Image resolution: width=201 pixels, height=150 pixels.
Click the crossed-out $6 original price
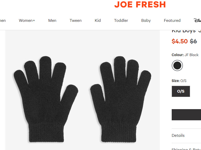pos(193,41)
